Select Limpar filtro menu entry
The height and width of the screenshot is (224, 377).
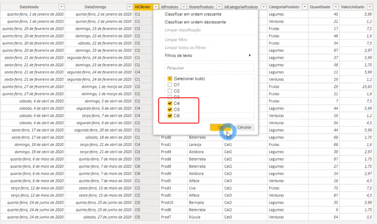176,40
